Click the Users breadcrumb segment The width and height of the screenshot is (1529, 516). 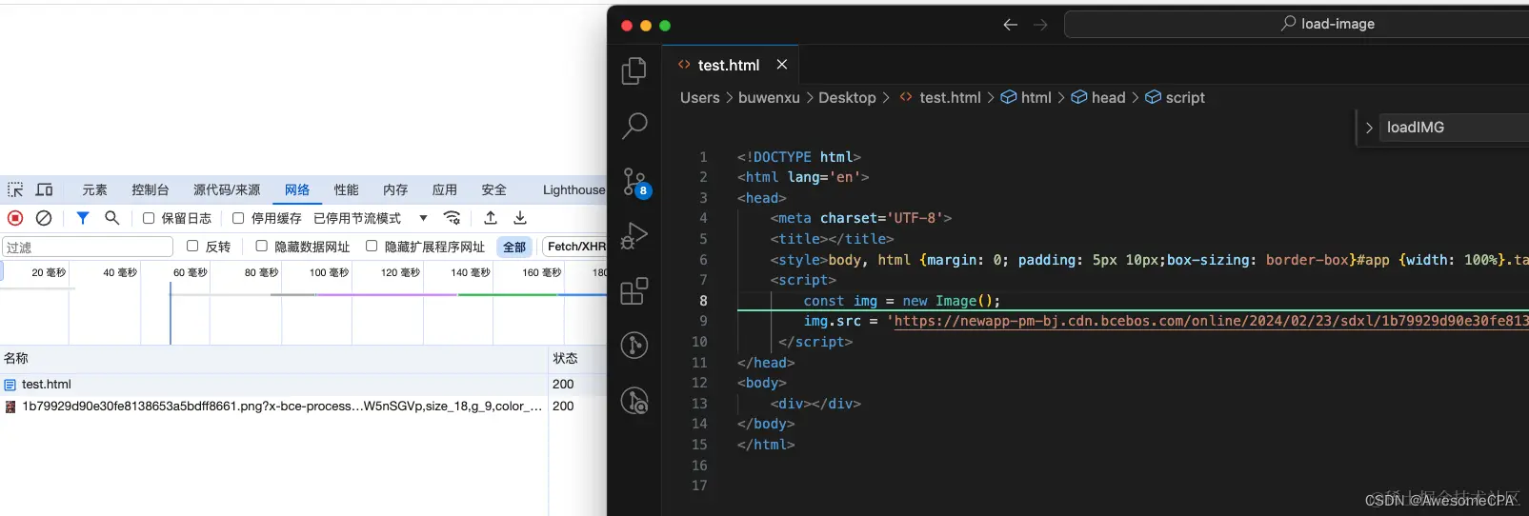pos(700,97)
